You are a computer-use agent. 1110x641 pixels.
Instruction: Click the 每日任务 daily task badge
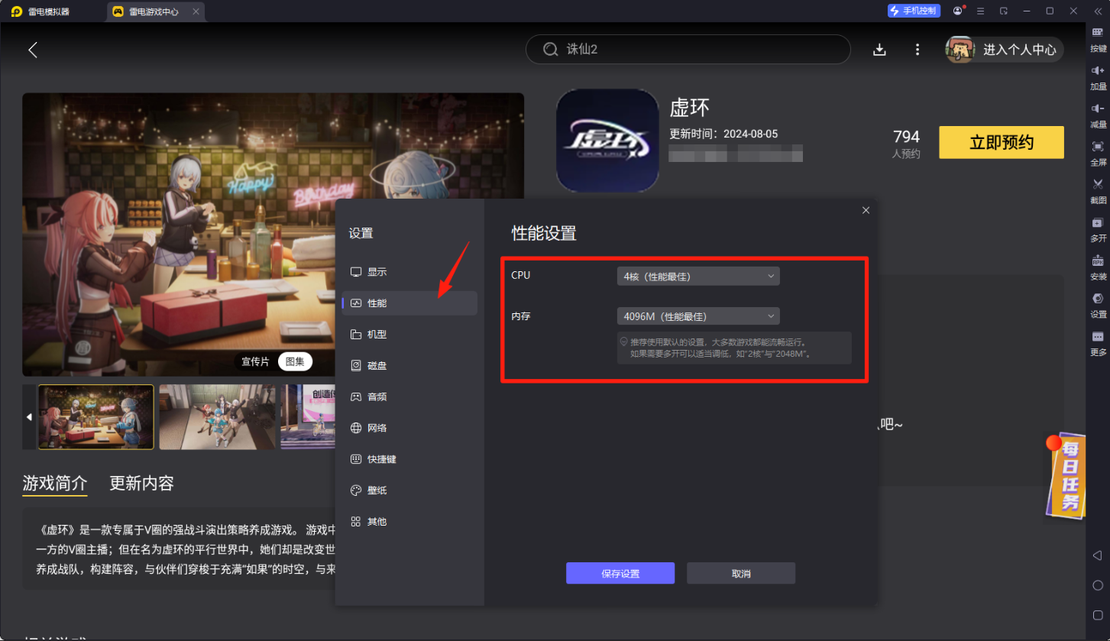pos(1066,478)
